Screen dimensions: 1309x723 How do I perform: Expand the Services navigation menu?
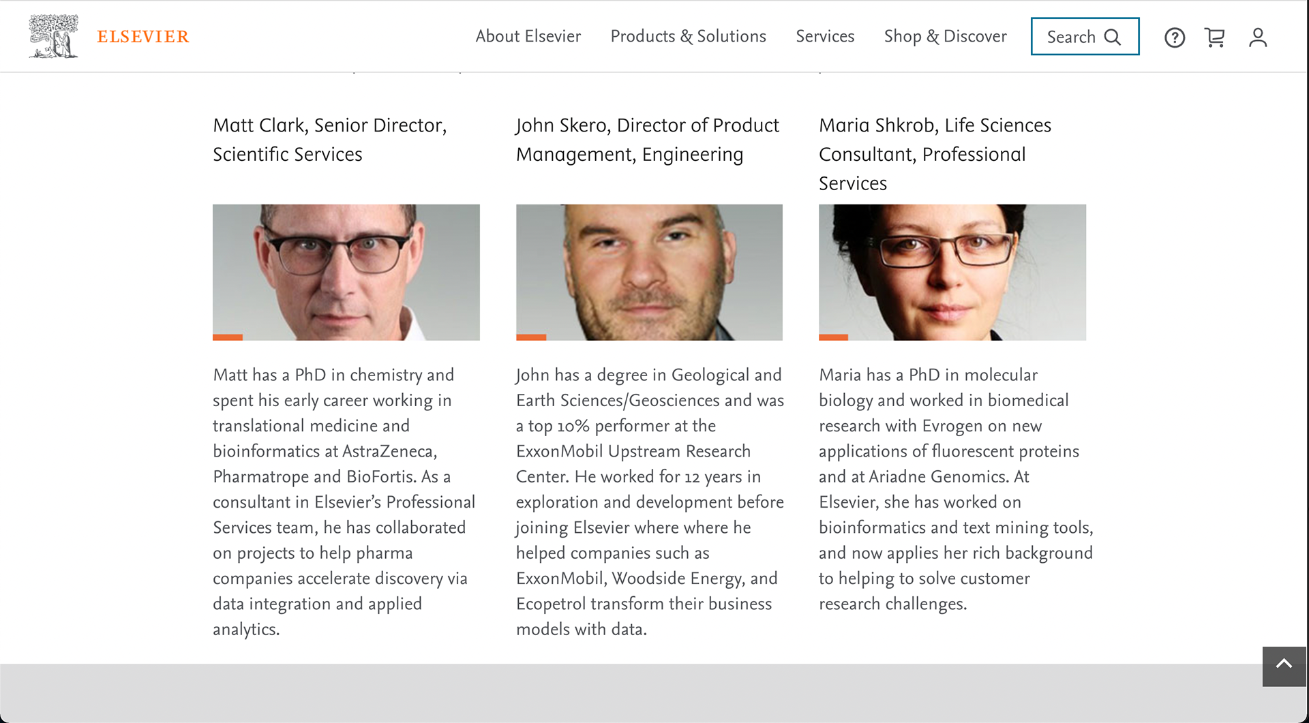coord(825,36)
